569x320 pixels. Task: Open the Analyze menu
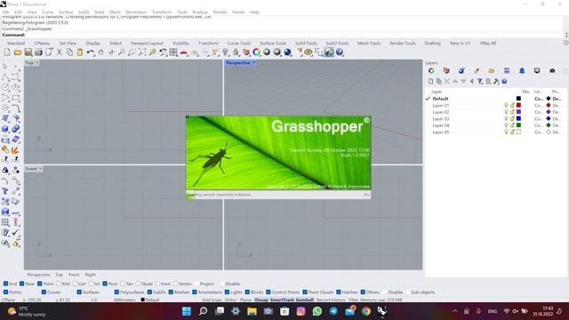(x=200, y=12)
